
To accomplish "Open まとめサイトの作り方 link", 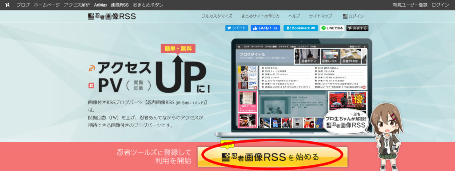I will (260, 16).
